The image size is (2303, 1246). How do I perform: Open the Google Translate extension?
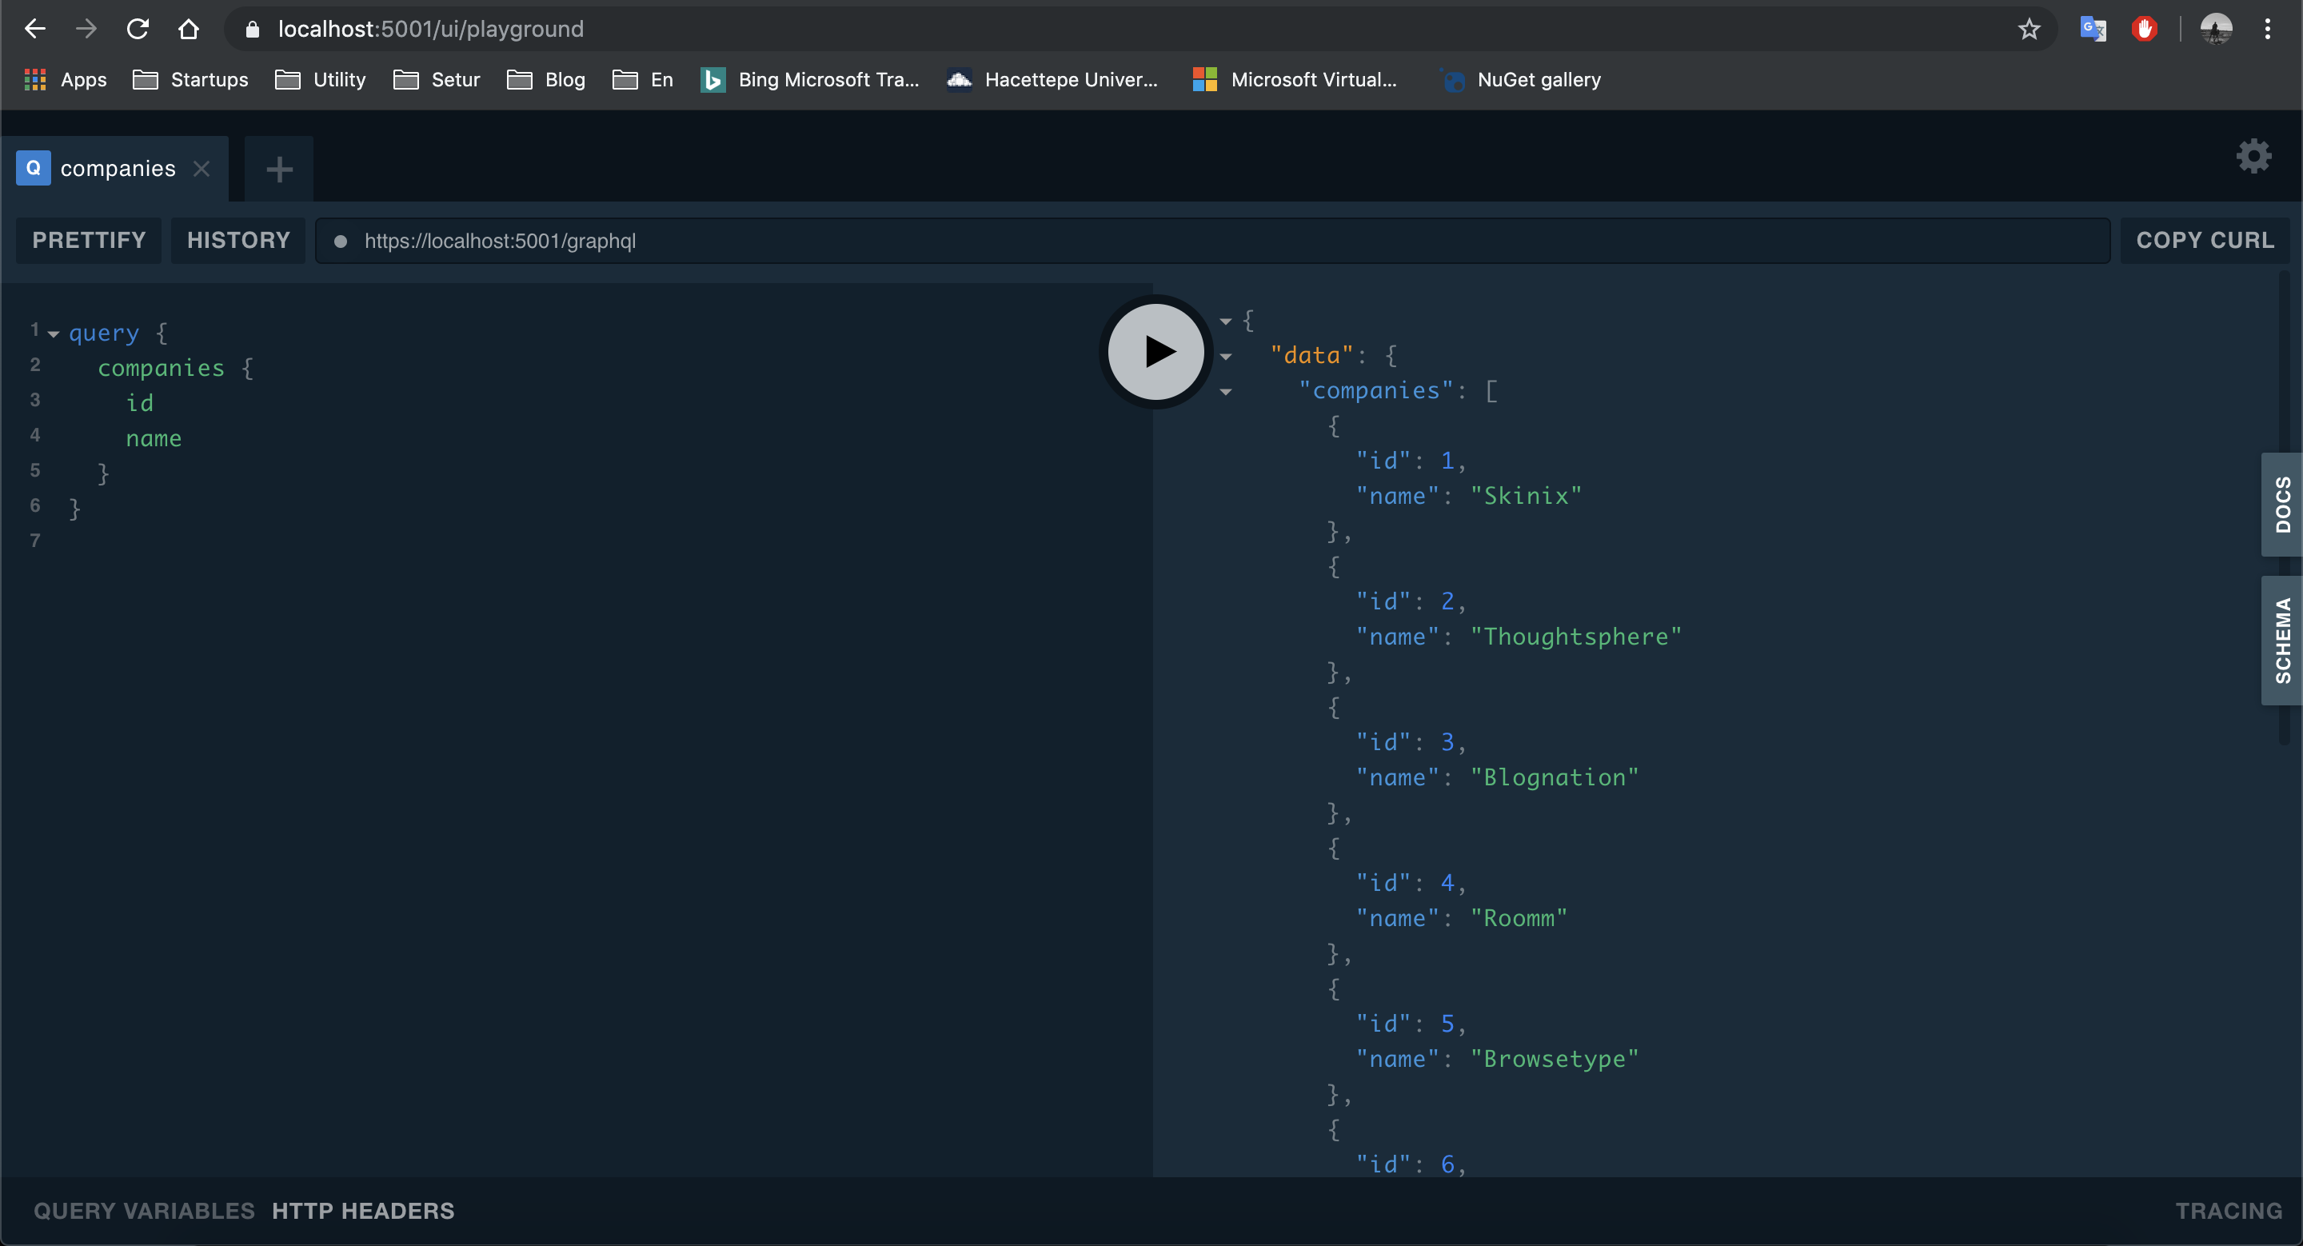tap(2092, 29)
